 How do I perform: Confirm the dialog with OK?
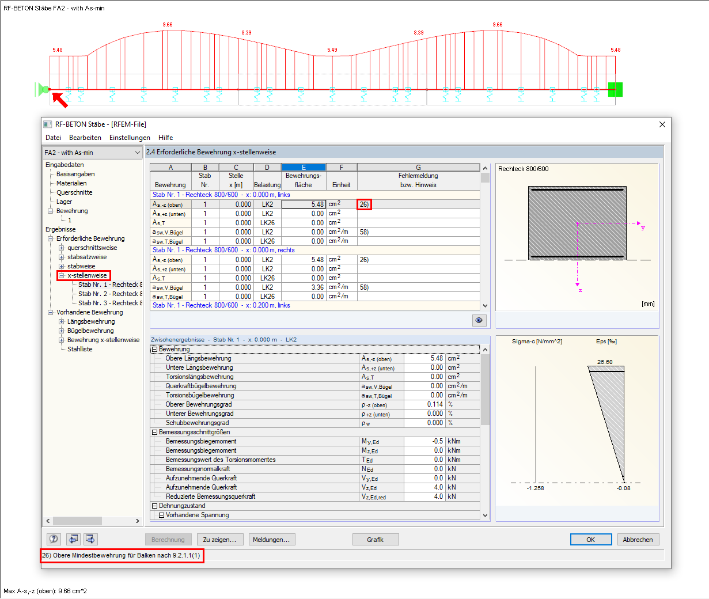(590, 539)
